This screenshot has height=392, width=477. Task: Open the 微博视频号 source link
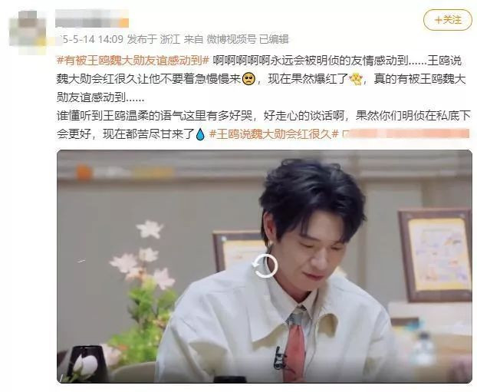231,40
